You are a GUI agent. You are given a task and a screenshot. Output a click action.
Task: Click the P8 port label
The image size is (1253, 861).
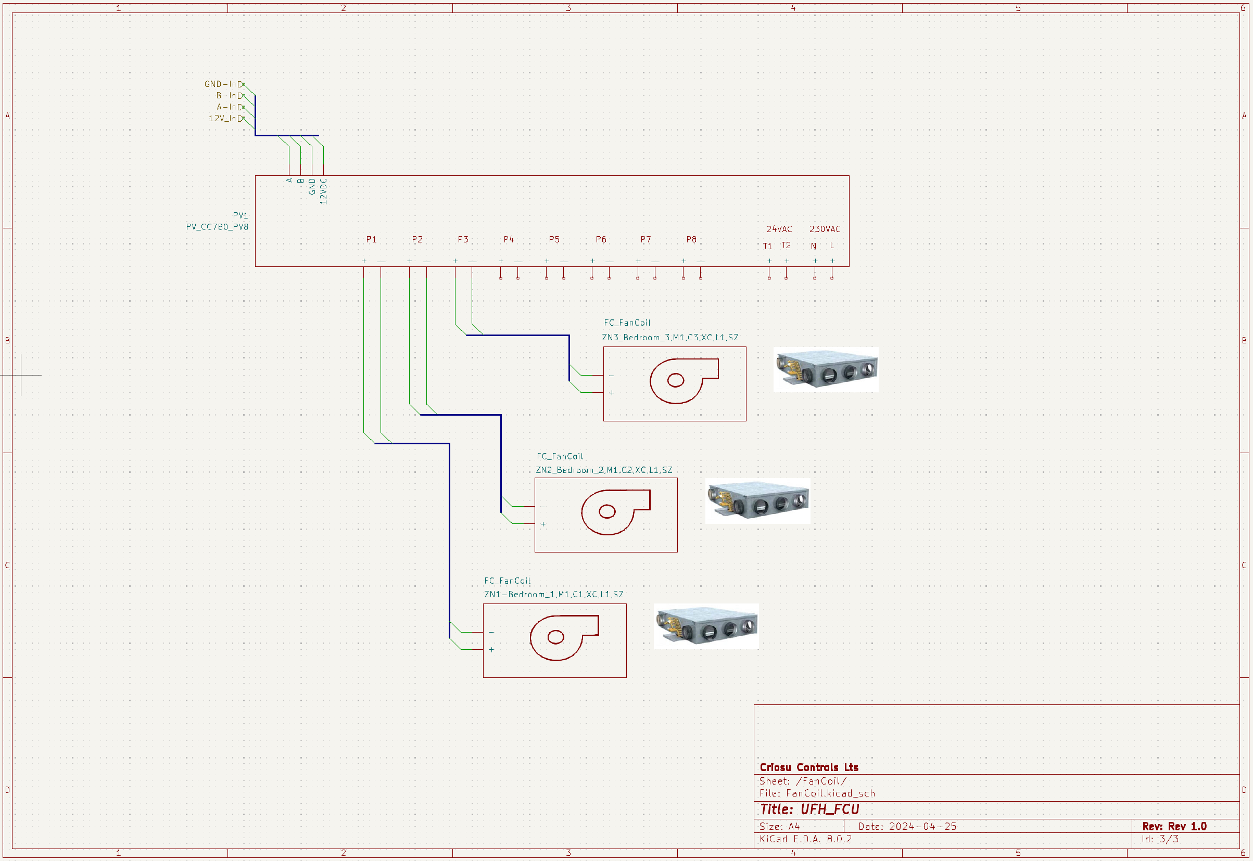(691, 239)
